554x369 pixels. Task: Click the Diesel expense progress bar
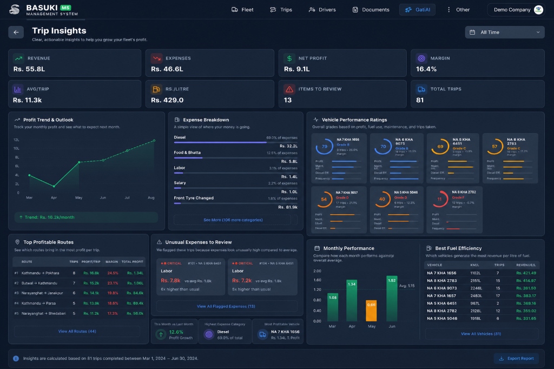[x=236, y=142]
